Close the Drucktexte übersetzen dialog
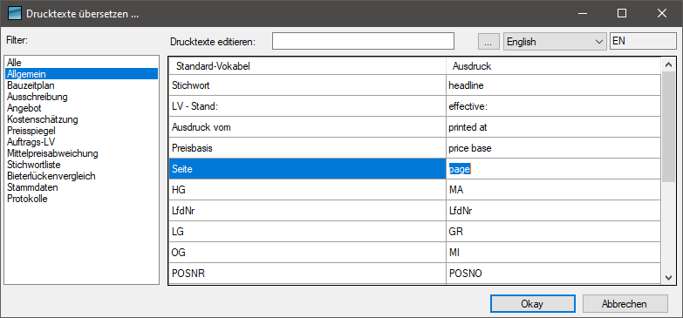 point(662,14)
